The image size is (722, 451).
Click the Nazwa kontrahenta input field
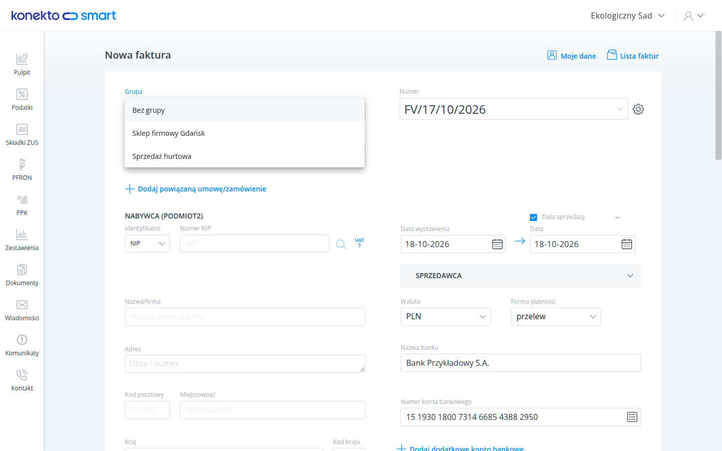(245, 317)
